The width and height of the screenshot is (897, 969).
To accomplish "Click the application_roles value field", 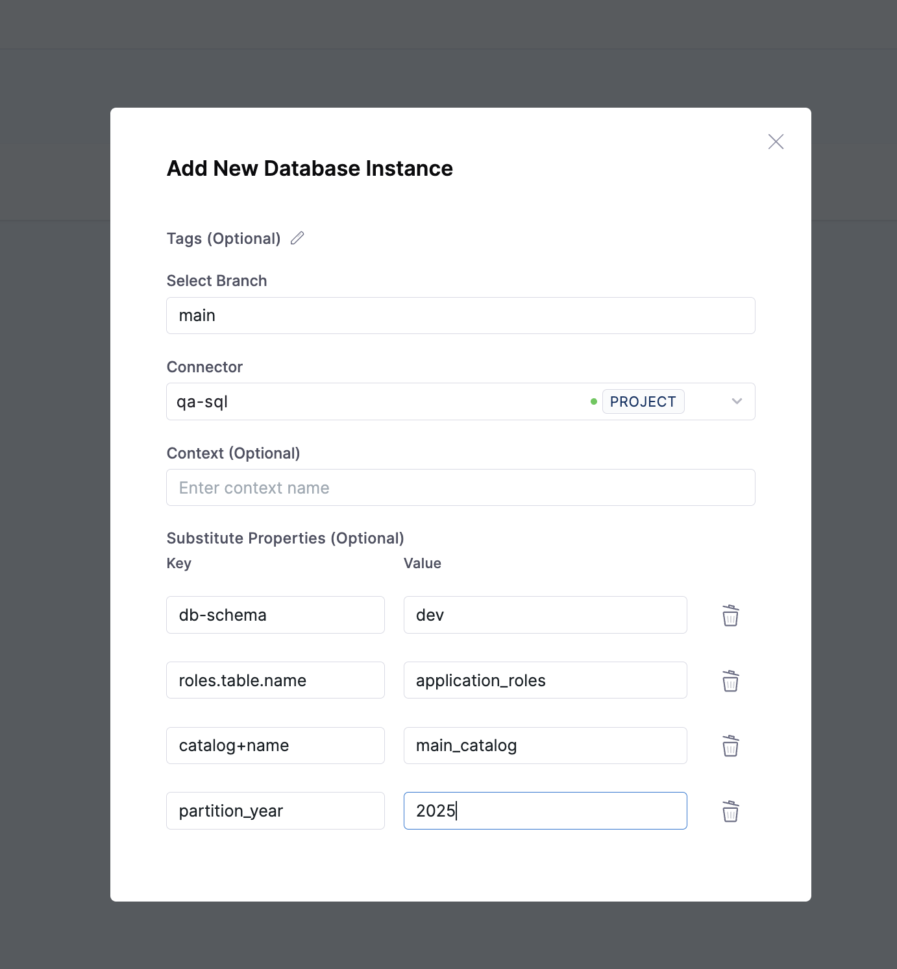I will 545,680.
